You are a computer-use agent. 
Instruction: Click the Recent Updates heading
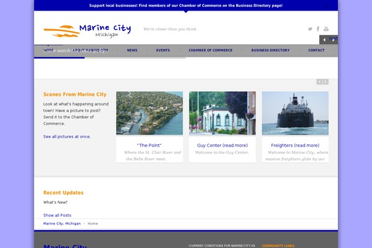pyautogui.click(x=63, y=193)
